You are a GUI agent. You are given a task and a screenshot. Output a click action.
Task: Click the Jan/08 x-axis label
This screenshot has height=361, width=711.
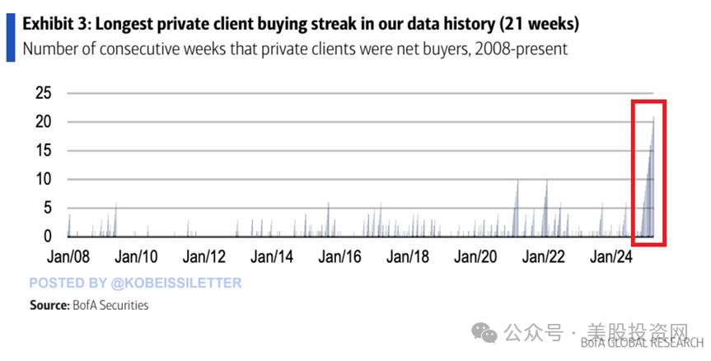tap(68, 257)
